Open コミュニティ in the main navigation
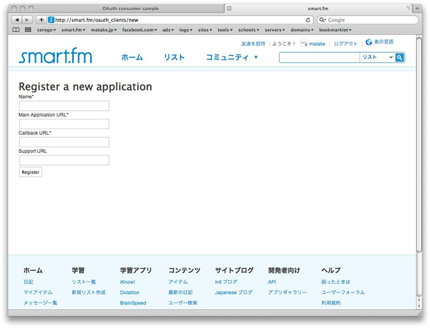This screenshot has width=430, height=328. pos(227,58)
